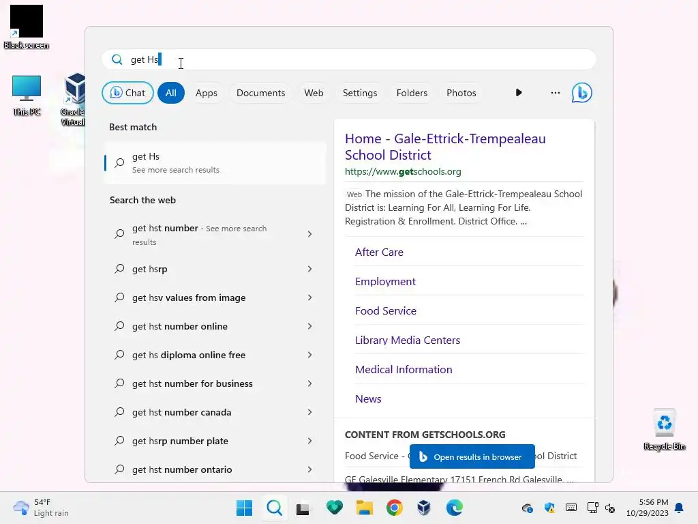Launch Google Chrome from taskbar
Image resolution: width=698 pixels, height=524 pixels.
point(395,508)
